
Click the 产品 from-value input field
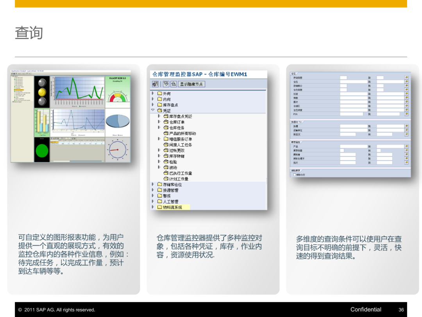click(354, 146)
